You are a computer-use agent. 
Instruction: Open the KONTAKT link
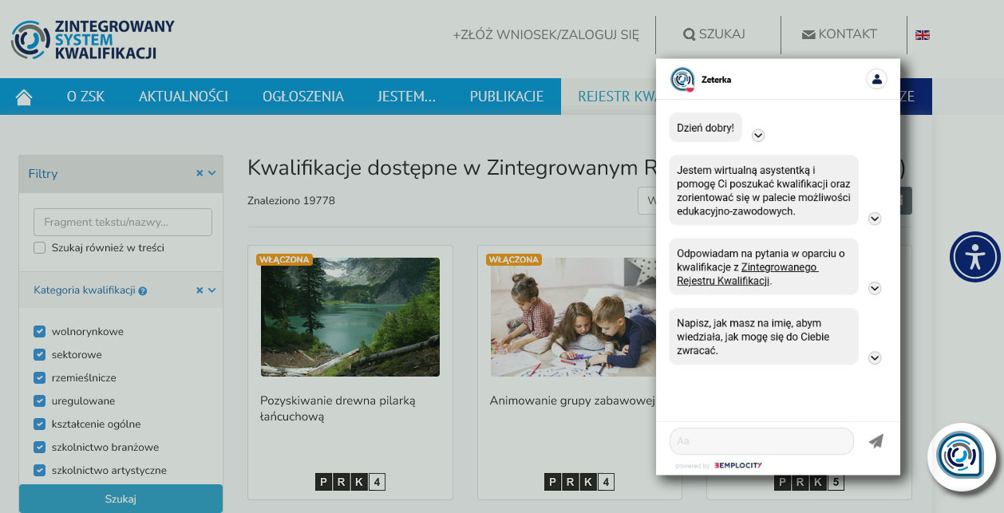point(840,34)
